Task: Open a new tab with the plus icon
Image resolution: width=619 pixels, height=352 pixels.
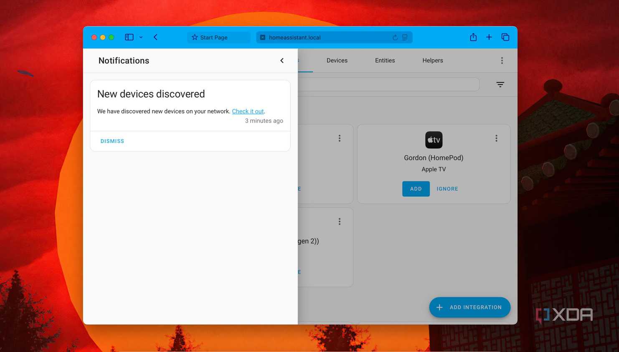Action: (x=489, y=37)
